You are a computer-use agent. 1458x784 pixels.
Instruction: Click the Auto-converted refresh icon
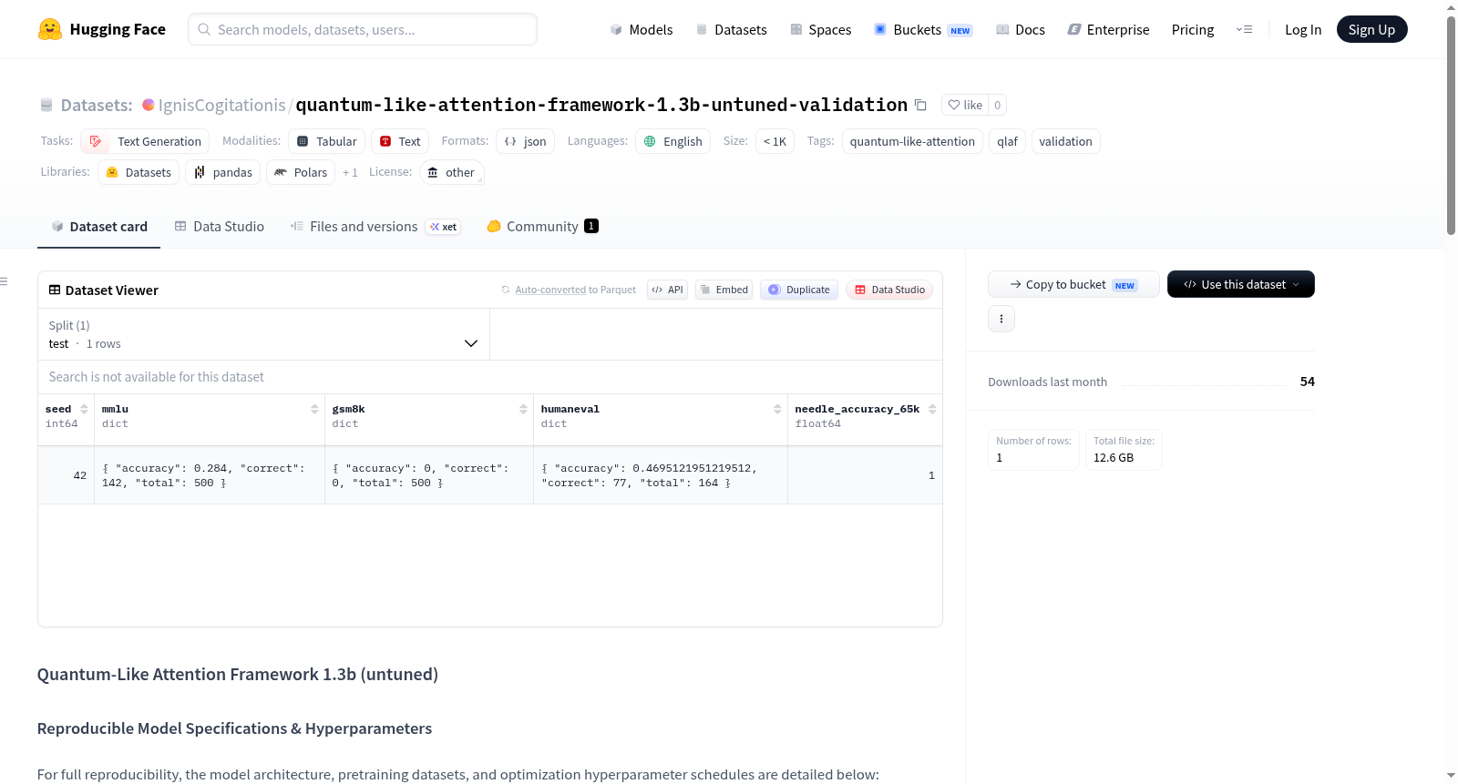506,290
